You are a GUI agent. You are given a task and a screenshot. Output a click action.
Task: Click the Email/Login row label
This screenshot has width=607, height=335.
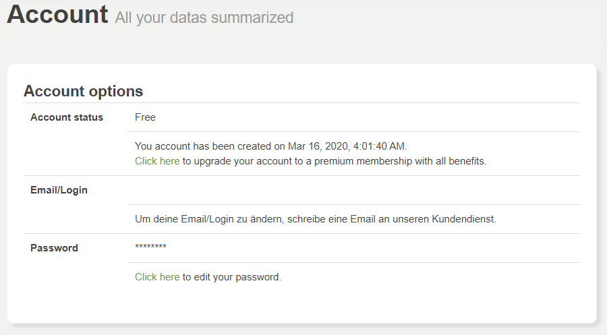pyautogui.click(x=59, y=190)
